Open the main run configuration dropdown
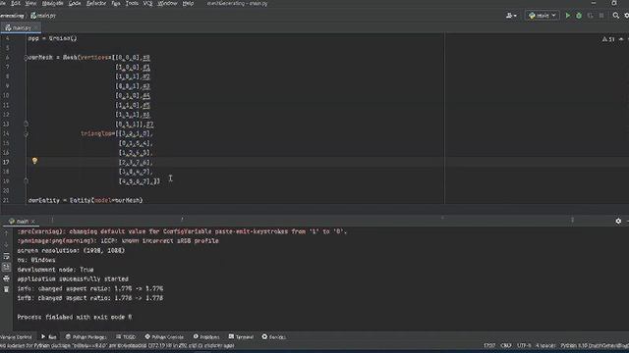629x353 pixels. 542,16
